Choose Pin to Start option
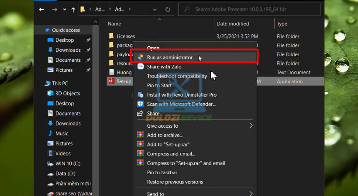Viewport: 358px width, 196px height. 160,85
